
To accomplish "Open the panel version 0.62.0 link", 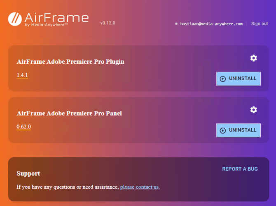I will [24, 127].
